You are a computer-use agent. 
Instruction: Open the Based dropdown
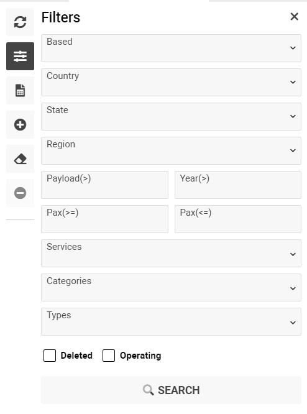171,48
